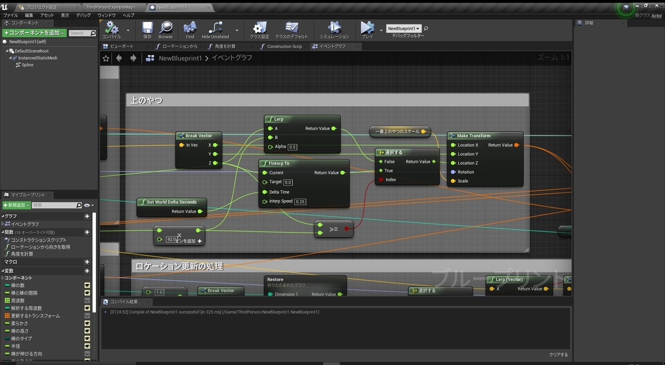Open Browse in the toolbar
This screenshot has height=365, width=665.
[166, 27]
